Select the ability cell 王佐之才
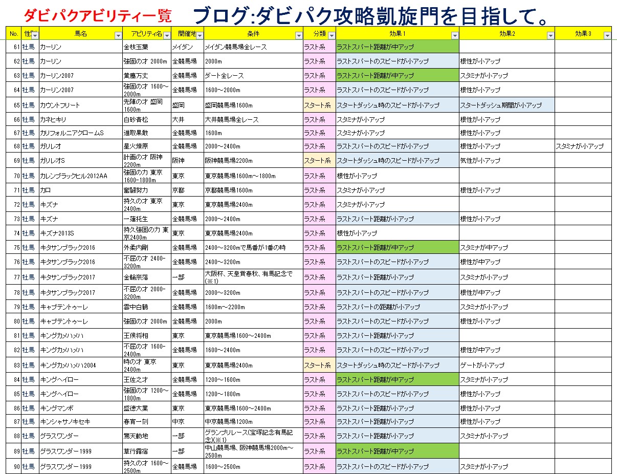617x474 pixels. 147,380
